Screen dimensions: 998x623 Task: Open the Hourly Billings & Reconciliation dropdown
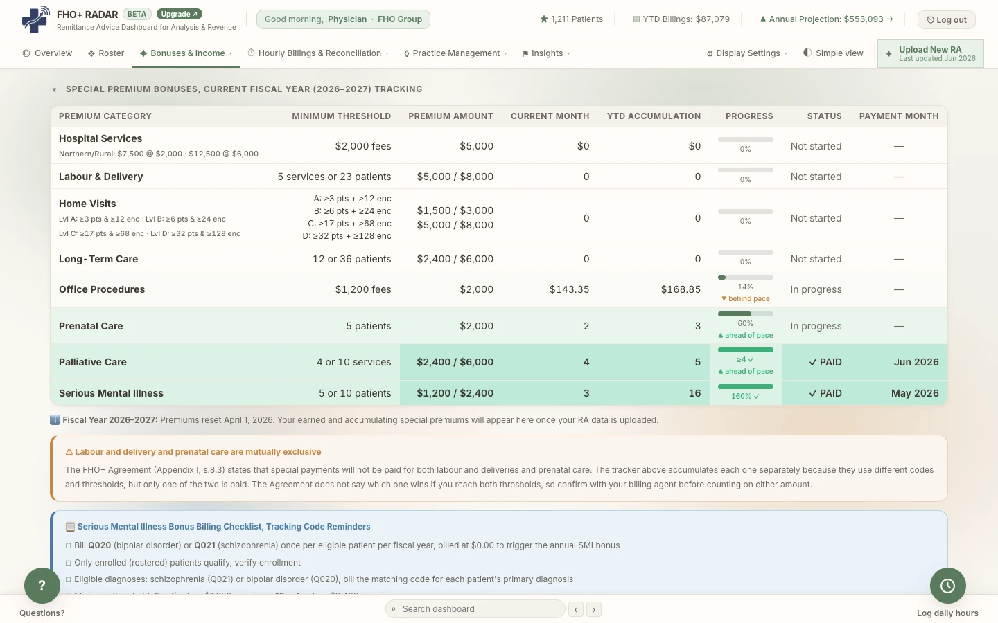click(318, 53)
